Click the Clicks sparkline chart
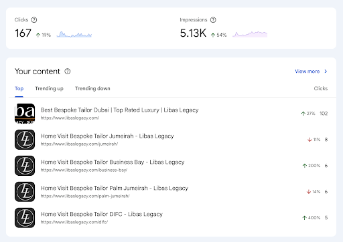 click(74, 34)
